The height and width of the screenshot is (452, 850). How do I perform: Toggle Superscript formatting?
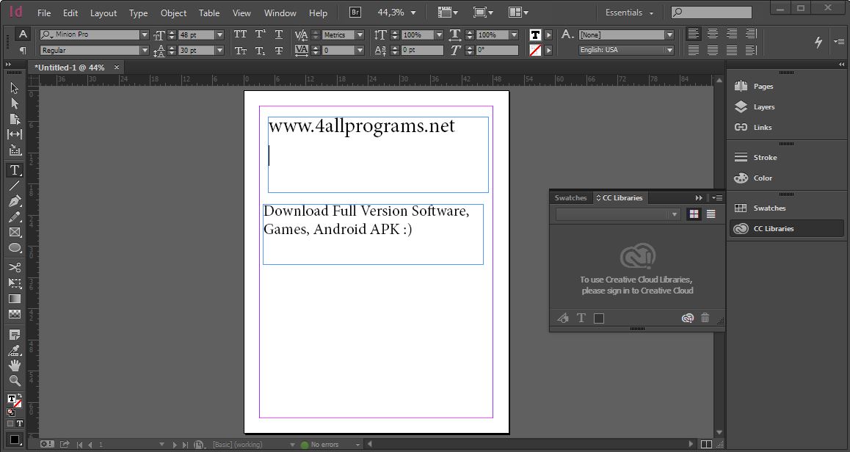(260, 34)
